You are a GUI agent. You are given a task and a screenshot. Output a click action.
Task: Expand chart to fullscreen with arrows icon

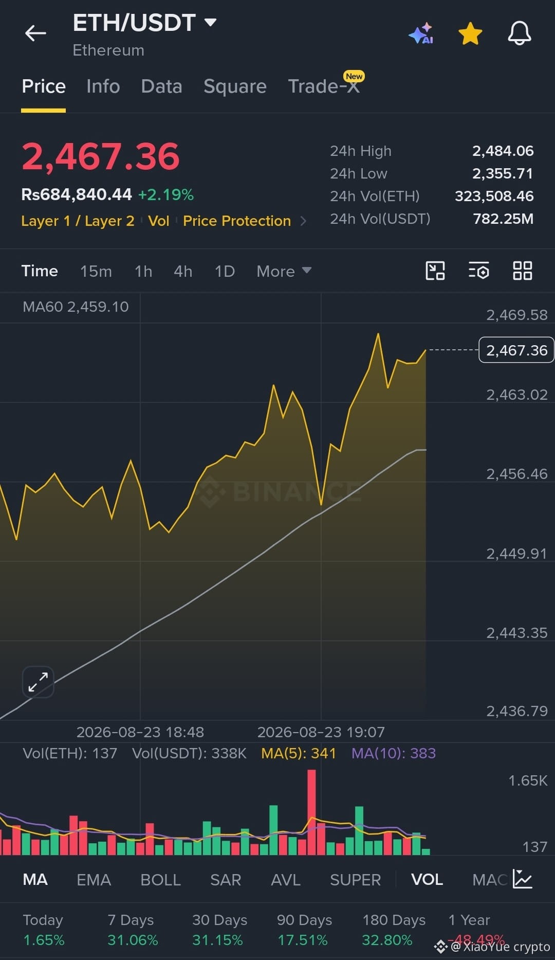[x=38, y=682]
